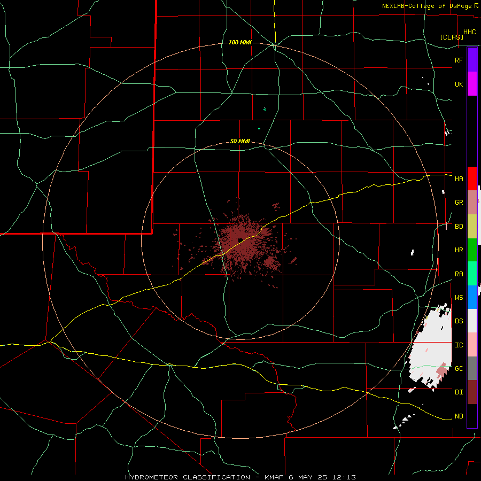Click the radar site center black dot
Image resolution: width=481 pixels, height=481 pixels.
(240, 240)
